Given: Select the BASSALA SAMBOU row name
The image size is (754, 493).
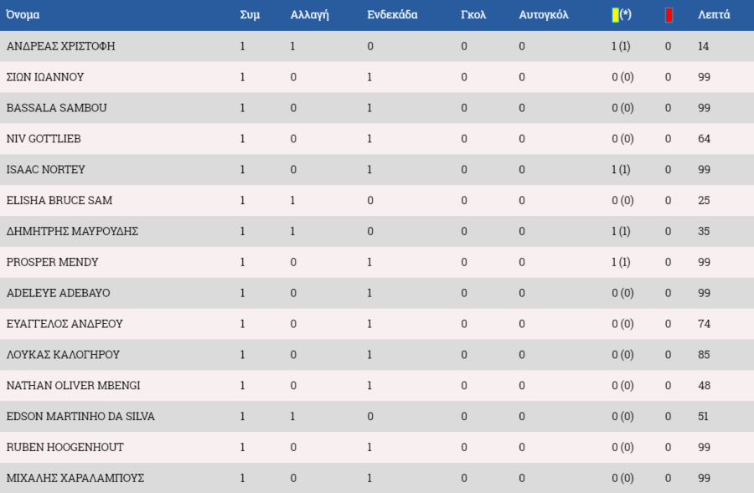Looking at the screenshot, I should 57,108.
